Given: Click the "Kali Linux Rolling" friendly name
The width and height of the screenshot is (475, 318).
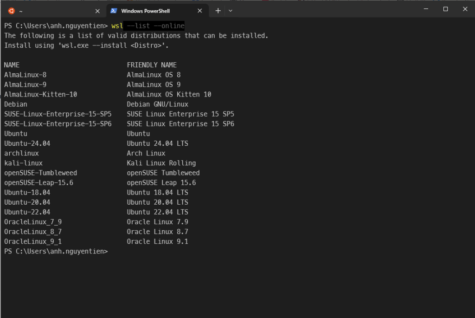Looking at the screenshot, I should pos(161,163).
